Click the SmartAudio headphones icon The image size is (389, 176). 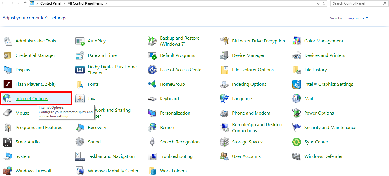pos(8,142)
